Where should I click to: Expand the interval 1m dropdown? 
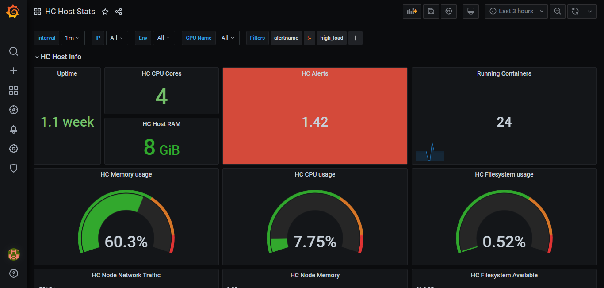tap(73, 38)
